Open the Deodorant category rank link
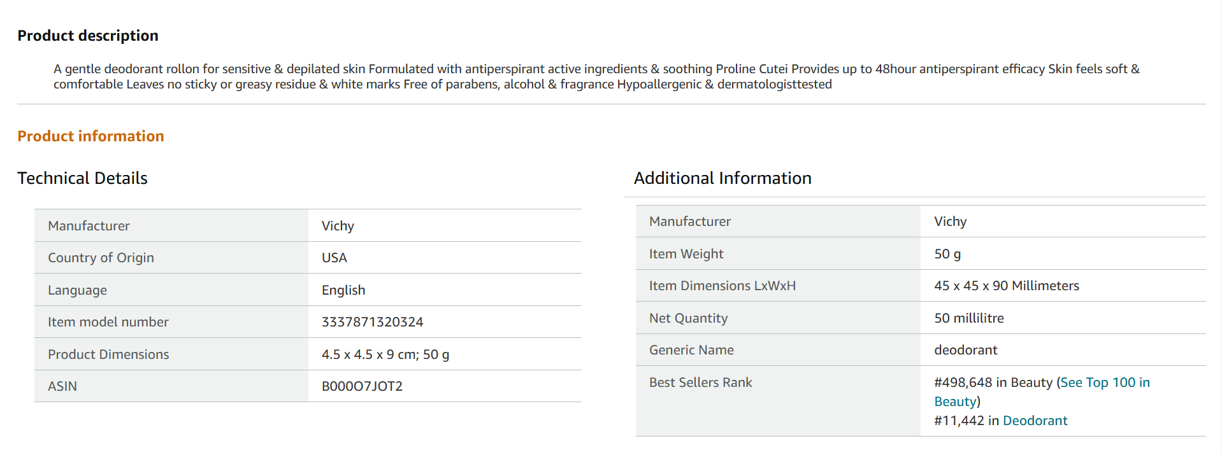Image resolution: width=1222 pixels, height=455 pixels. tap(1035, 421)
